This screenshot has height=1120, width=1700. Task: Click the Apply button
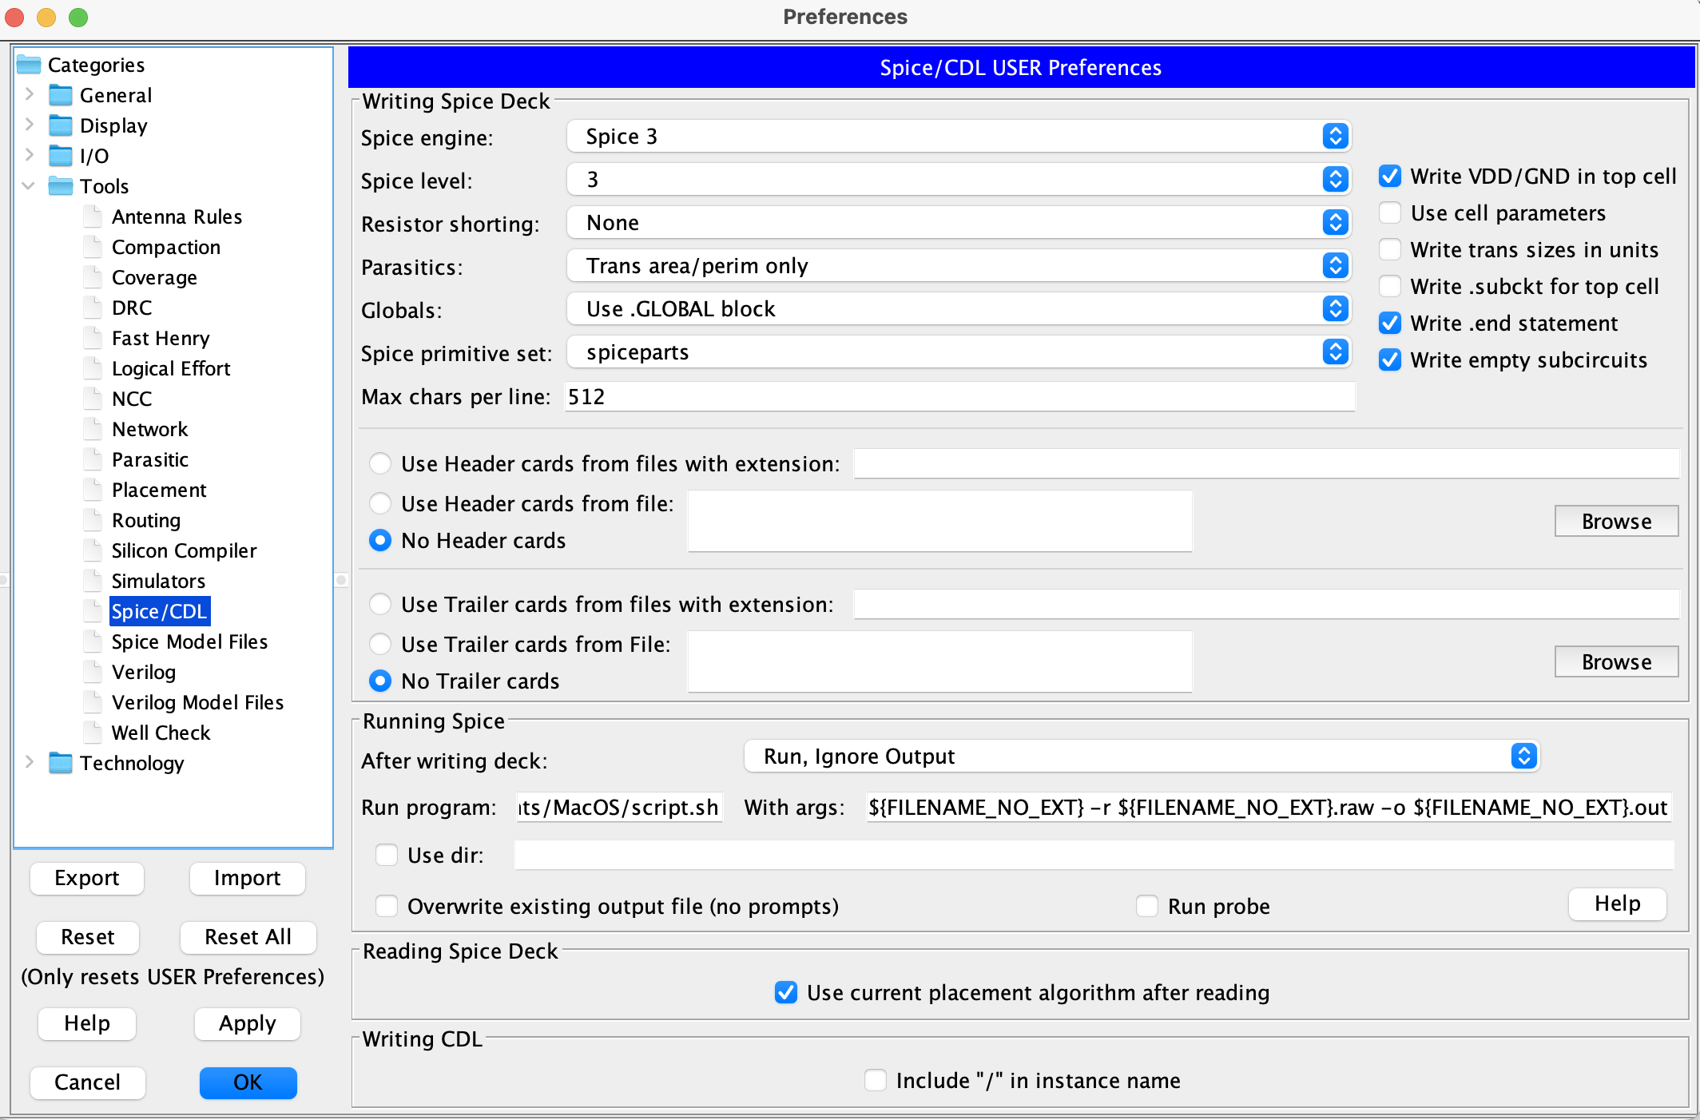pyautogui.click(x=248, y=1023)
